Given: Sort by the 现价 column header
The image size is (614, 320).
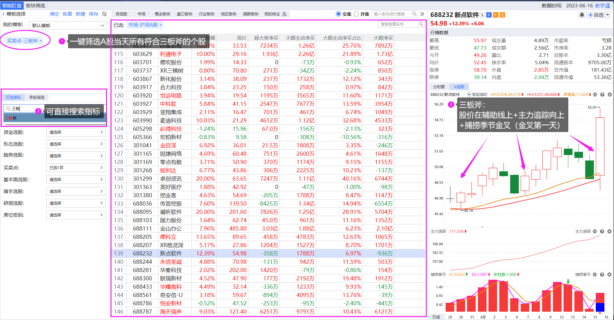Looking at the screenshot, I should point(242,38).
